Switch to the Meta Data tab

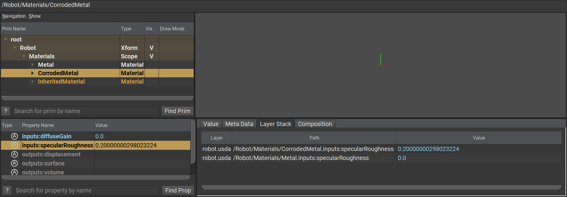point(239,124)
